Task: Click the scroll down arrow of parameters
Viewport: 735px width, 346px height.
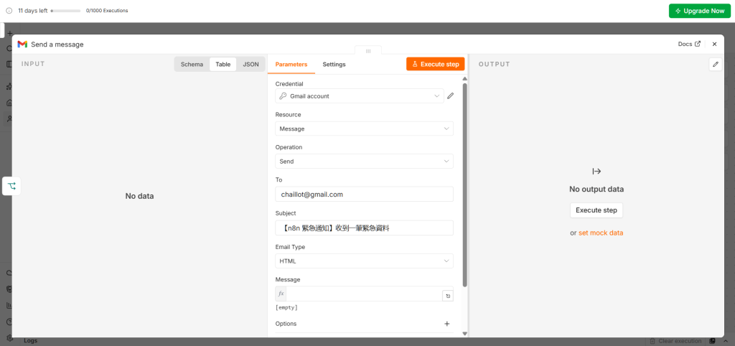Action: pyautogui.click(x=464, y=333)
